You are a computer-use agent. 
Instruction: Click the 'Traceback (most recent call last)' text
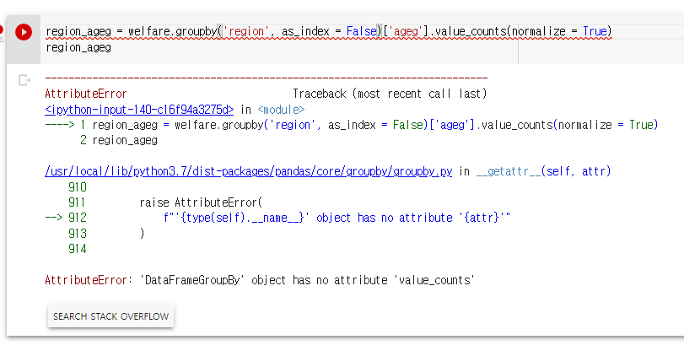point(390,94)
